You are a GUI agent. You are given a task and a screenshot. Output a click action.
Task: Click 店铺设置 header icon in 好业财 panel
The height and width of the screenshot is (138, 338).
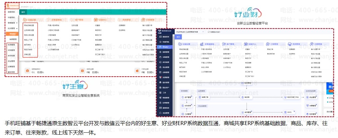(180, 44)
